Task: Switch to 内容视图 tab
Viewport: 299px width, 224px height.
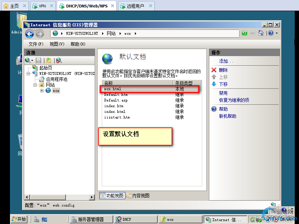Action: [138, 196]
